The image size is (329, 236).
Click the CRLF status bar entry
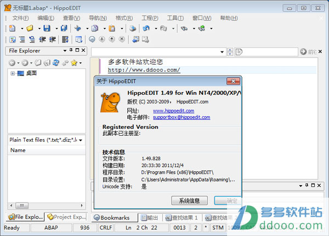[106, 228]
